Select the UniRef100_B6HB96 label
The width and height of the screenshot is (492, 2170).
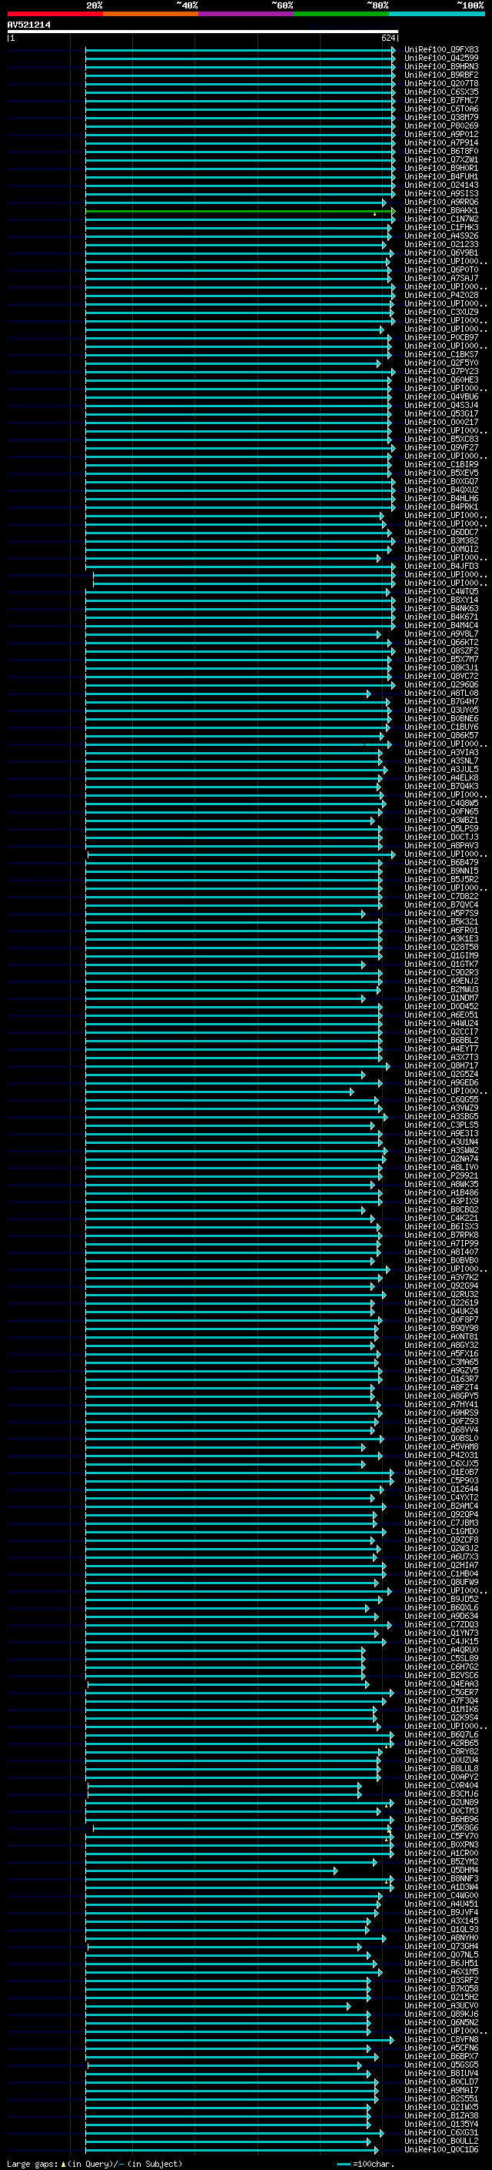pos(440,1819)
